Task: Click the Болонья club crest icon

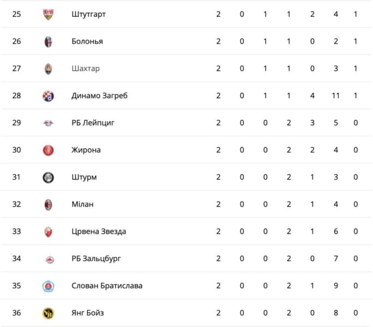Action: pyautogui.click(x=49, y=42)
